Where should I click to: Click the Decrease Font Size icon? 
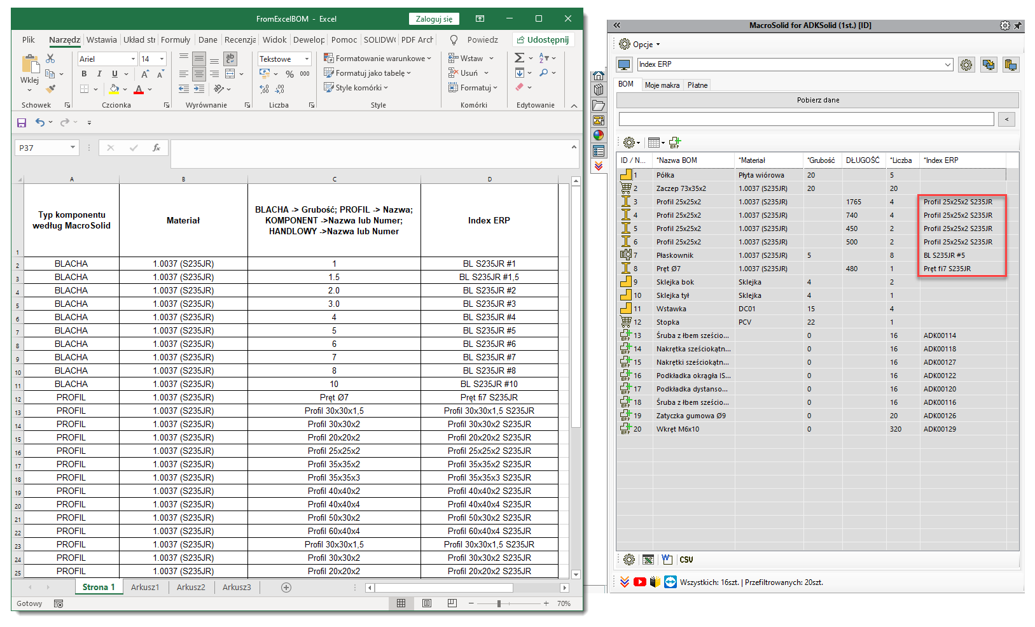tap(160, 74)
